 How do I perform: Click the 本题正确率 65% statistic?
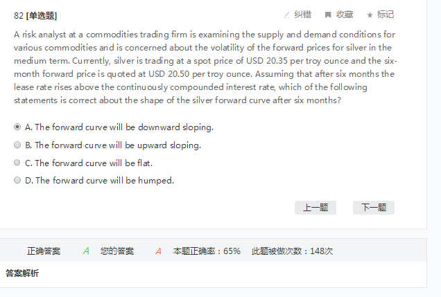click(x=207, y=251)
